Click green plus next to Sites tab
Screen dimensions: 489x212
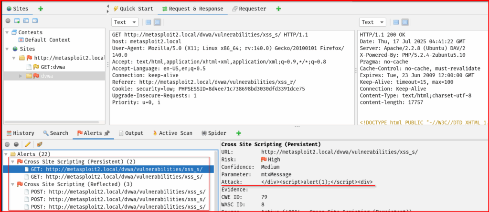tap(40, 9)
